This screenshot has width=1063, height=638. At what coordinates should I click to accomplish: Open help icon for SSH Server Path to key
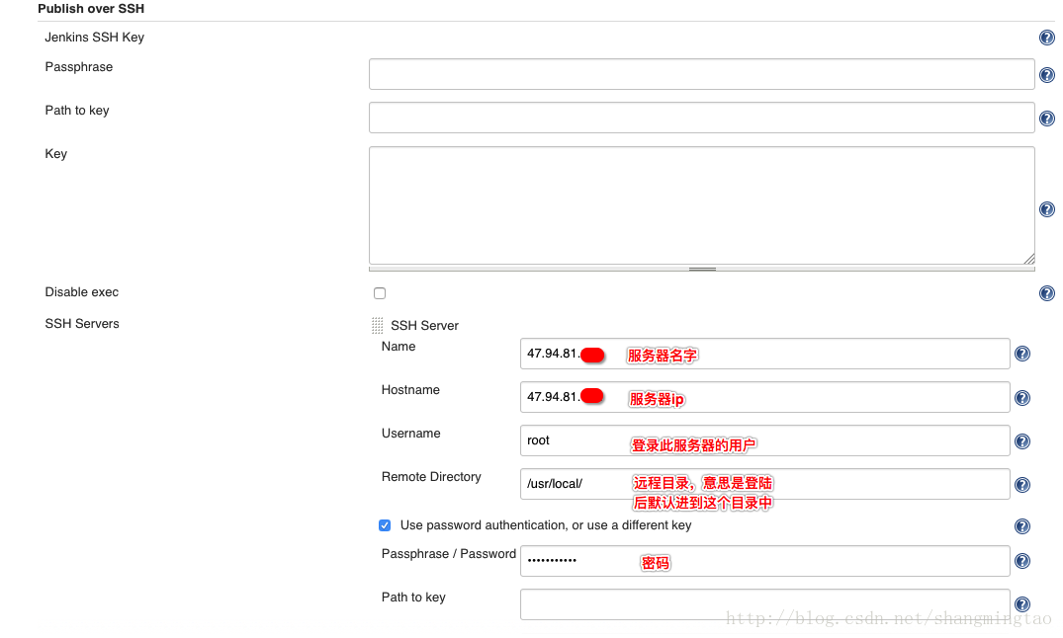pos(1022,604)
